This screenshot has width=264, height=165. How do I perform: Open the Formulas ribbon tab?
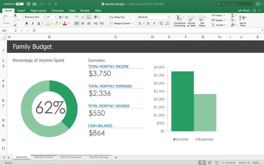pos(57,11)
